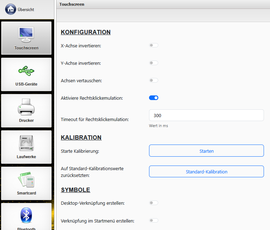
Task: Select the Touchscreen monitor icon
Action: (x=26, y=34)
